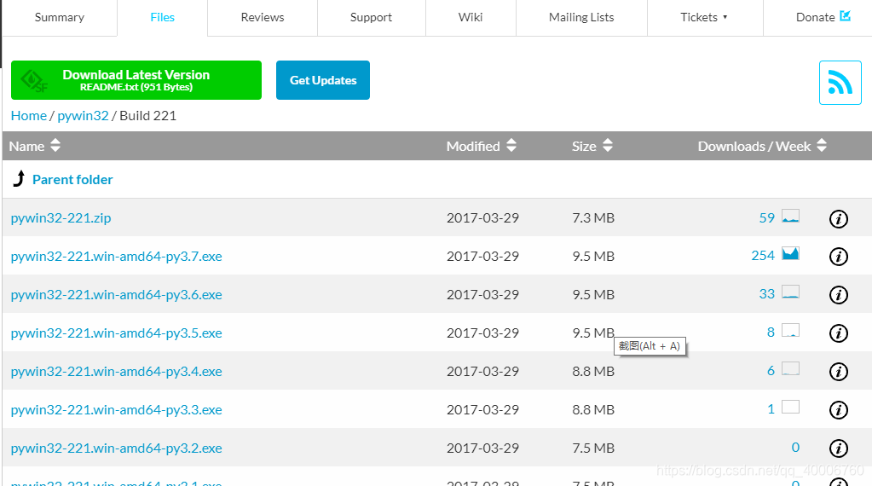Download pywin32-221.win-amd64-py3.6.exe
Viewport: 872px width, 486px height.
116,295
